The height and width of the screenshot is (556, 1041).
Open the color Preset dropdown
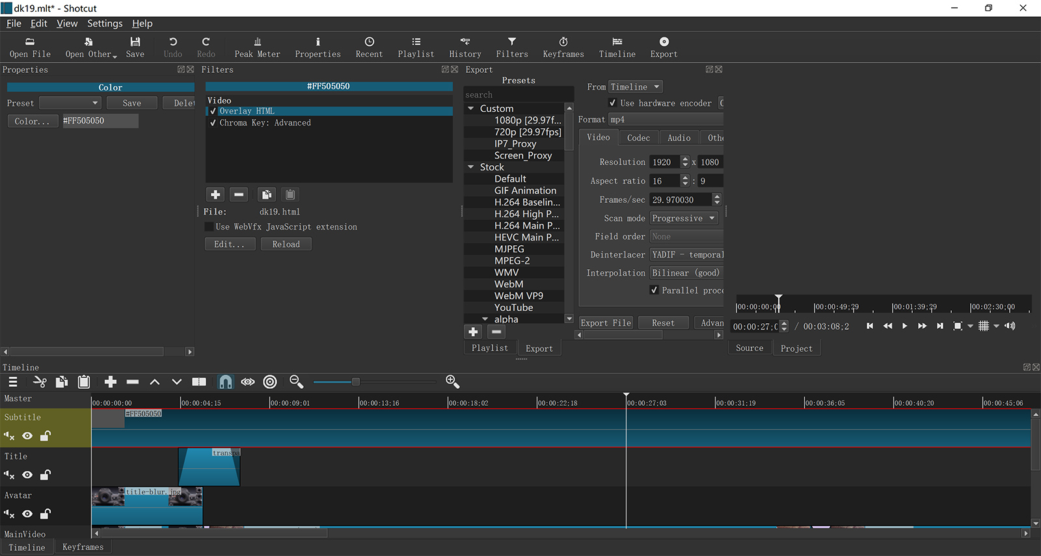click(70, 103)
